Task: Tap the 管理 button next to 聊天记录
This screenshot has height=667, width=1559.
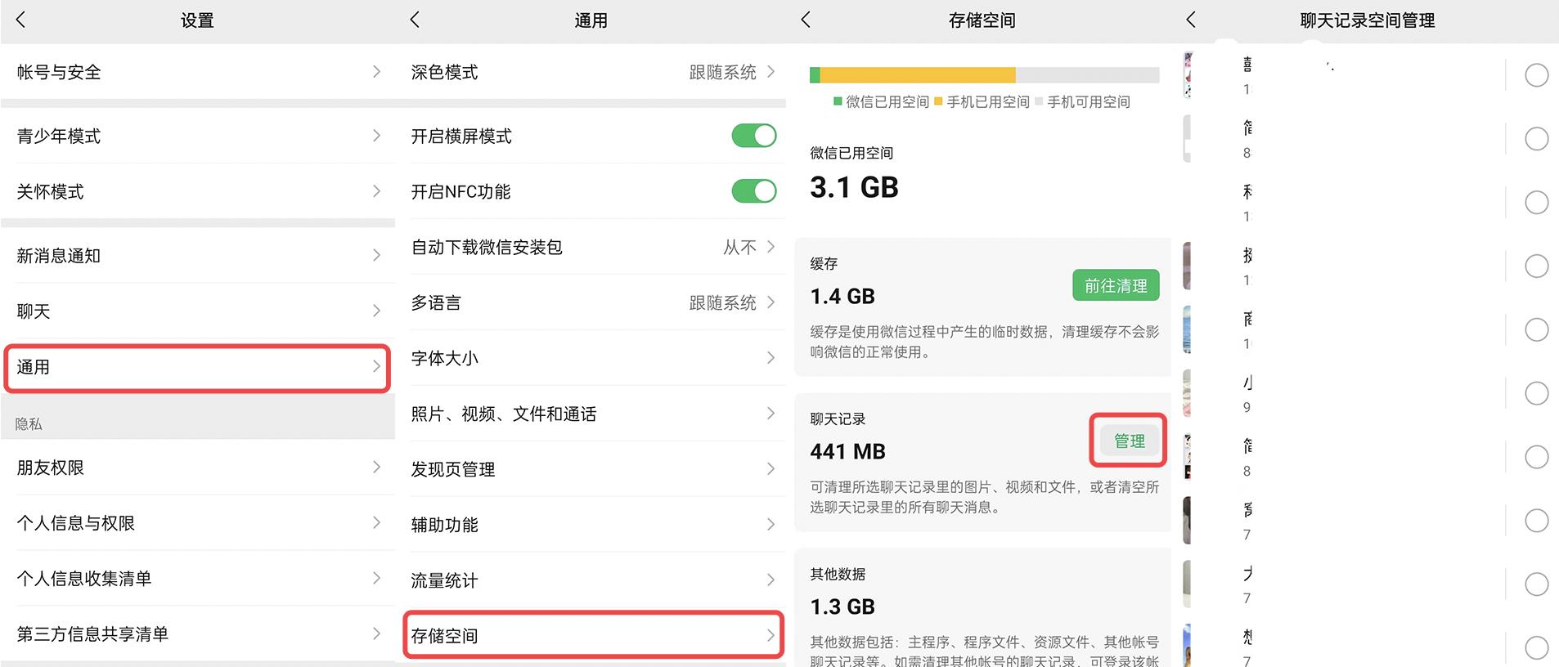Action: [x=1128, y=441]
